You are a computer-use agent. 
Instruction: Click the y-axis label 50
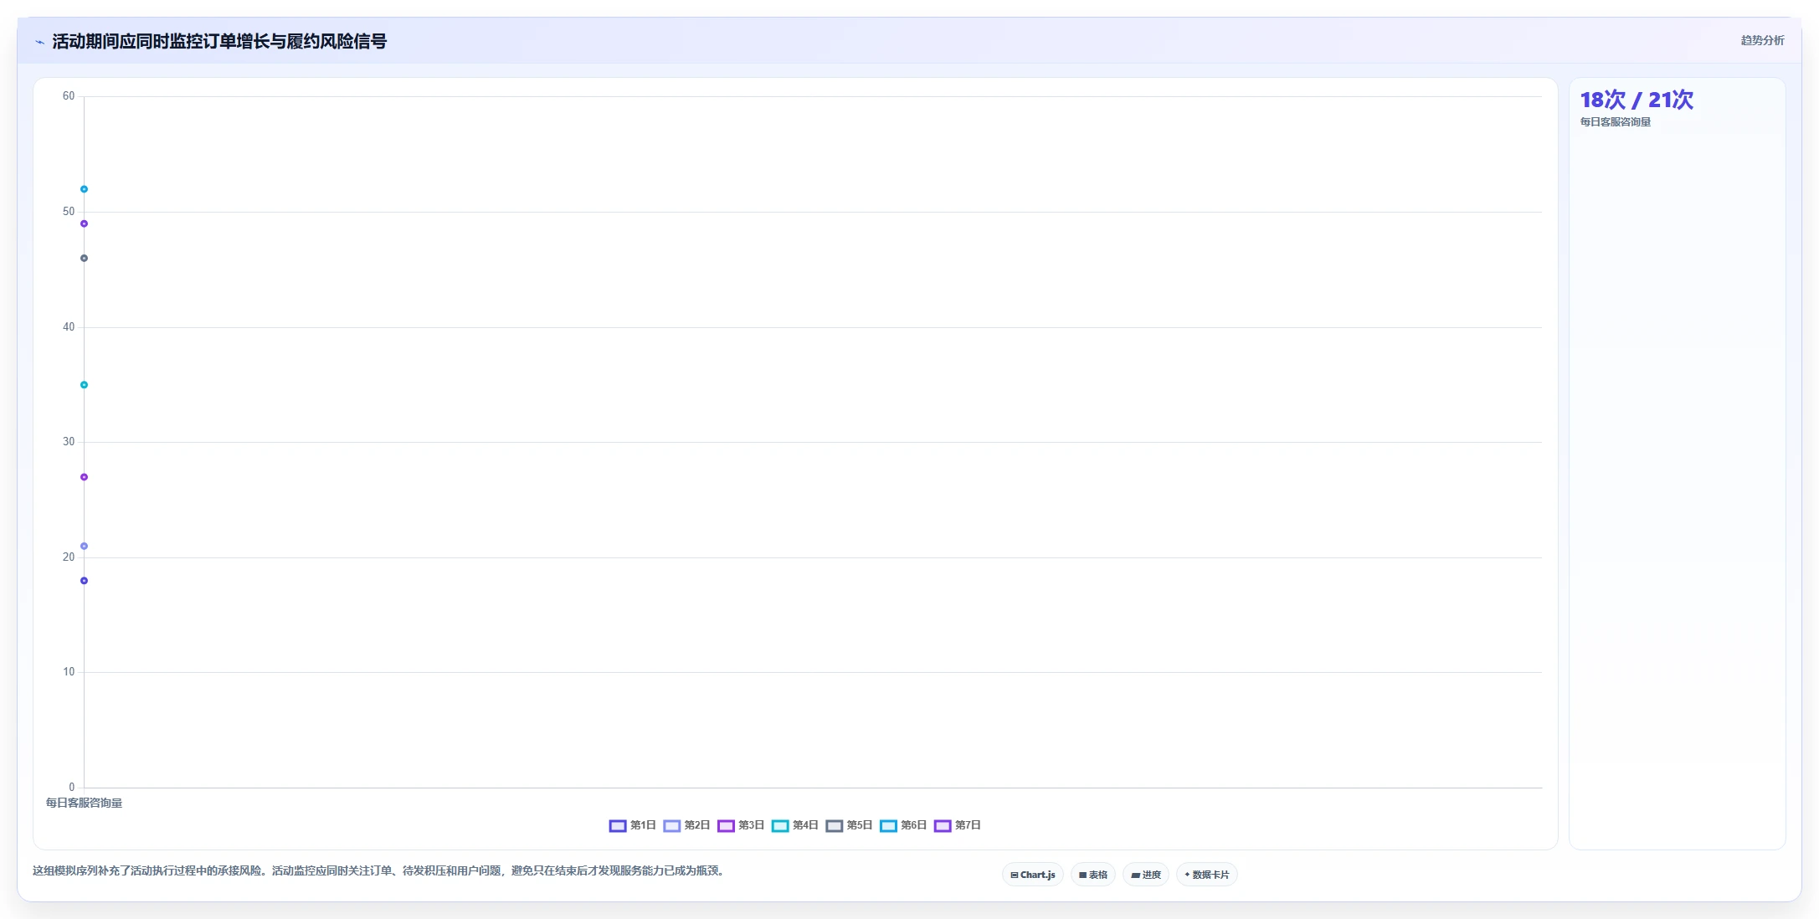[x=69, y=212]
